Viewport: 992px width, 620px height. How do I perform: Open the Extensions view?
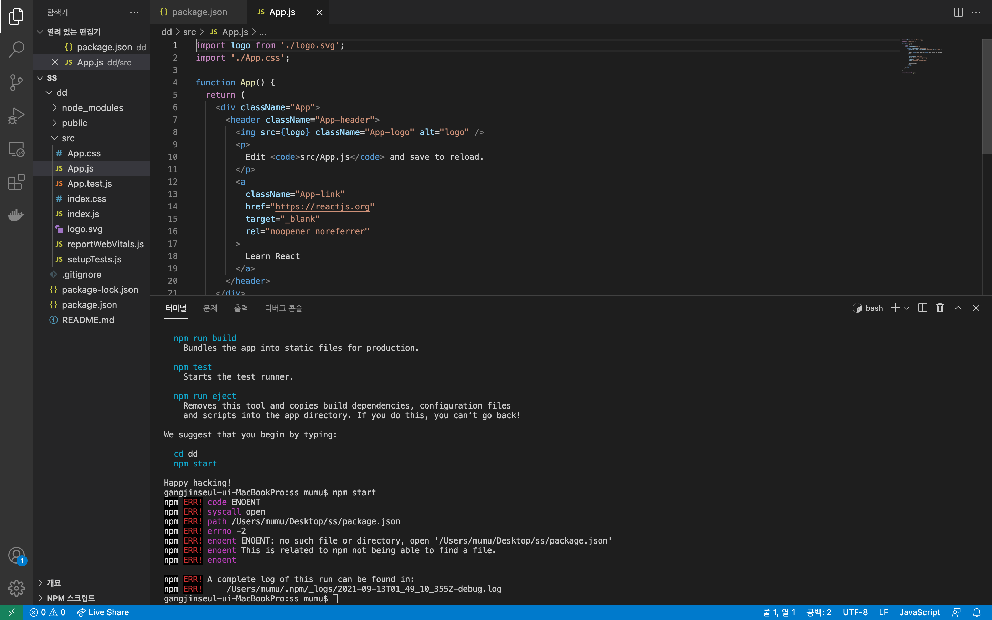(x=17, y=182)
